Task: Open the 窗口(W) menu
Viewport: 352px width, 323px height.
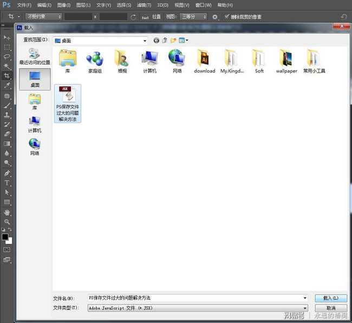Action: tap(204, 5)
